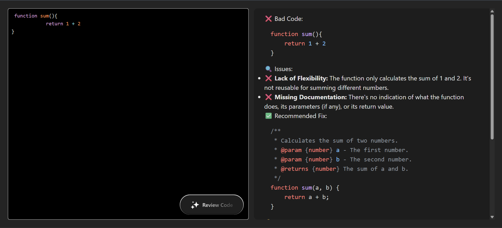Click the magnifying glass icon beside Issues

coord(268,69)
